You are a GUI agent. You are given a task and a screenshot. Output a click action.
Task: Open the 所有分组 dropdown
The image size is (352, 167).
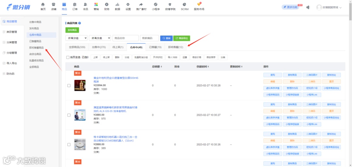click(77, 38)
